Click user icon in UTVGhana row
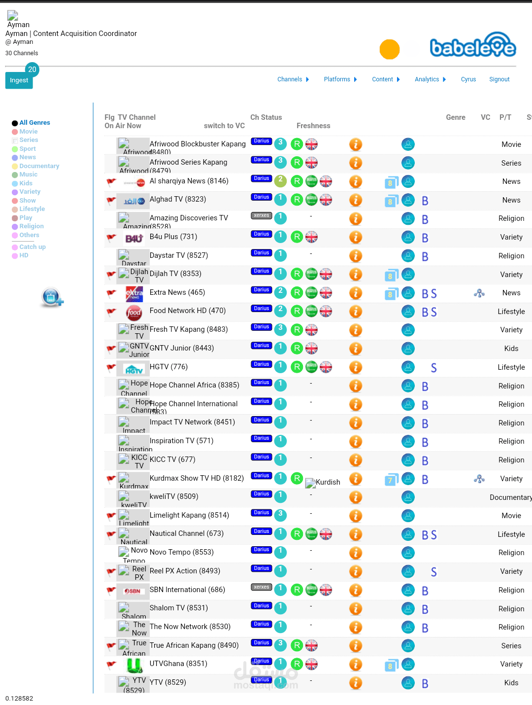 point(408,665)
